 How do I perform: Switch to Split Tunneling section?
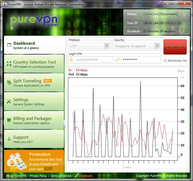pos(34,83)
